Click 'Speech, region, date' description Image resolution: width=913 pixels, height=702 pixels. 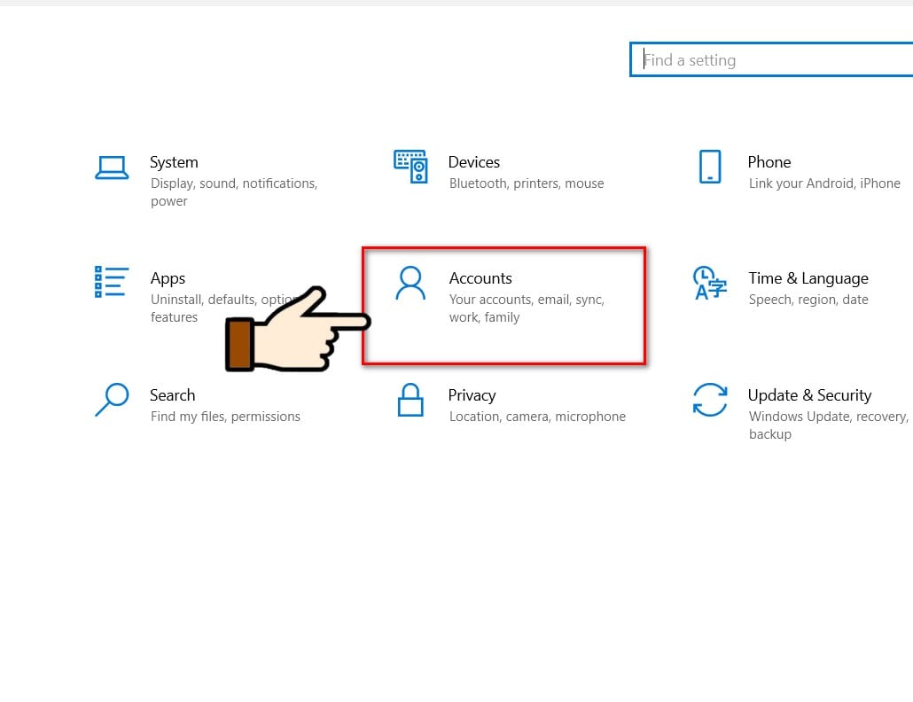tap(808, 300)
